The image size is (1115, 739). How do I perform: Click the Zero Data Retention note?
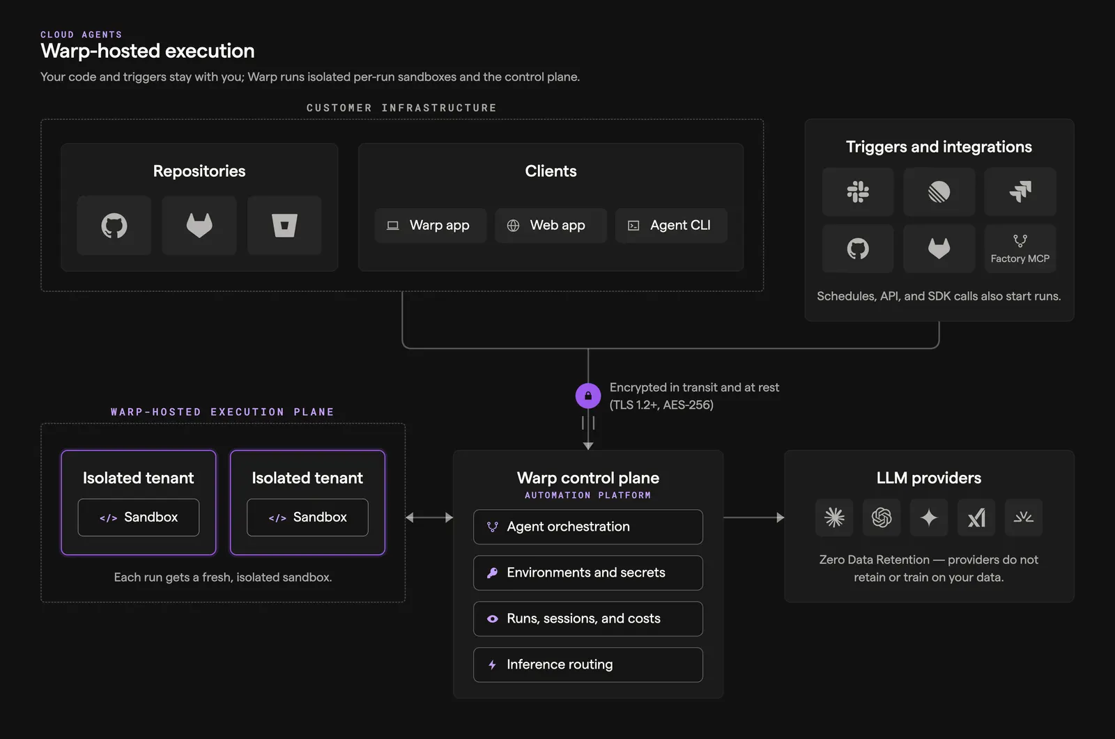click(929, 568)
